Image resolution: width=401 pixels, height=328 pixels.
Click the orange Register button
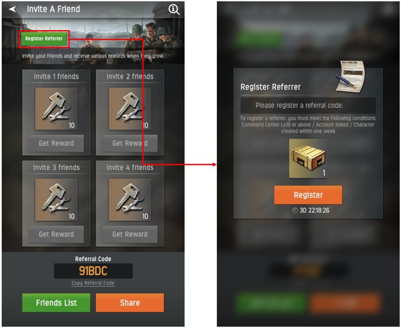308,195
